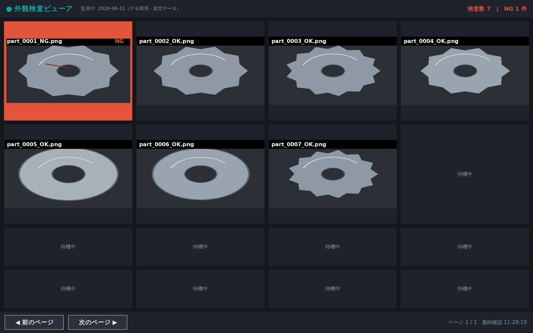
Task: Click the 待機中 slot next to part_0007
Action: click(465, 174)
